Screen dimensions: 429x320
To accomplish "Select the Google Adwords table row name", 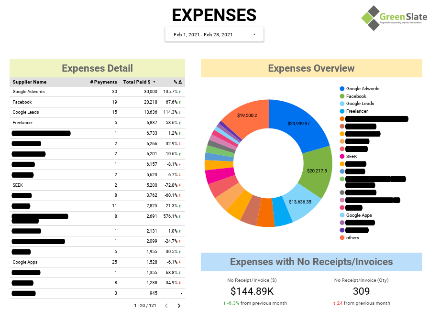I will point(28,92).
